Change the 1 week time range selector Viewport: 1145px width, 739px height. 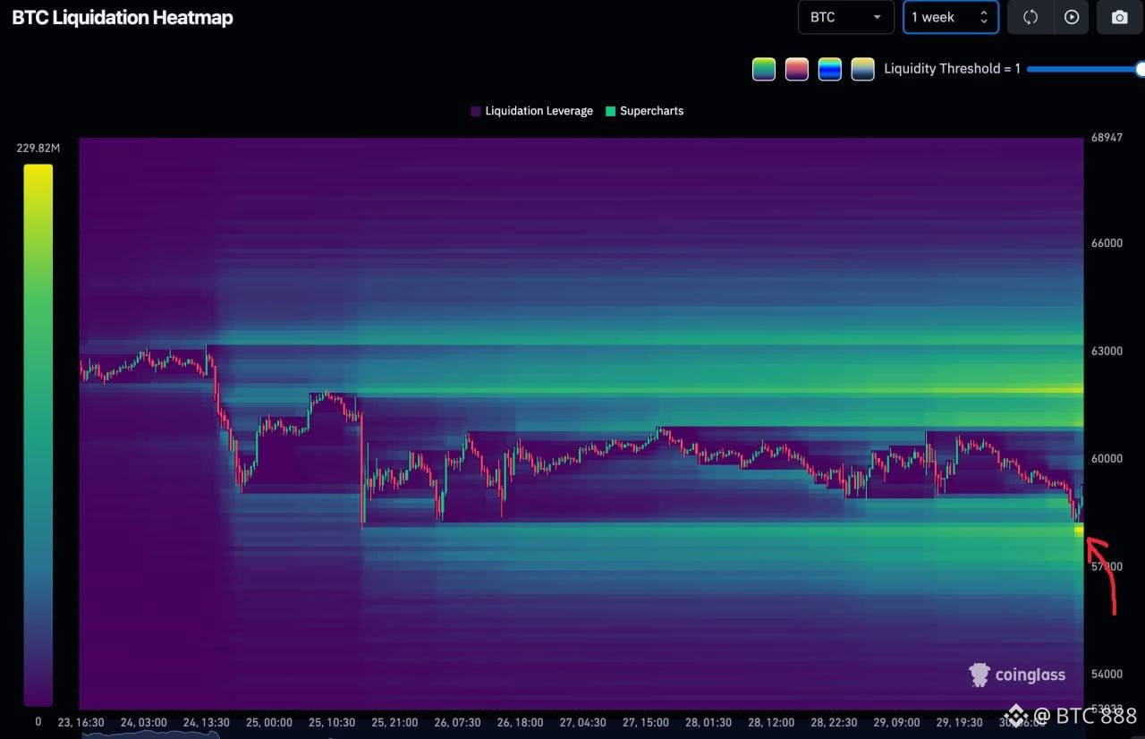click(x=950, y=17)
